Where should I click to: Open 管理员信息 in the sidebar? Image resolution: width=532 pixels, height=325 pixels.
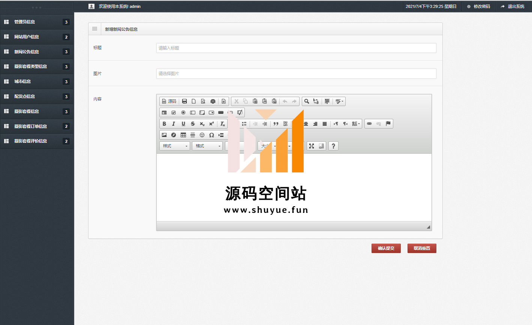pyautogui.click(x=37, y=22)
